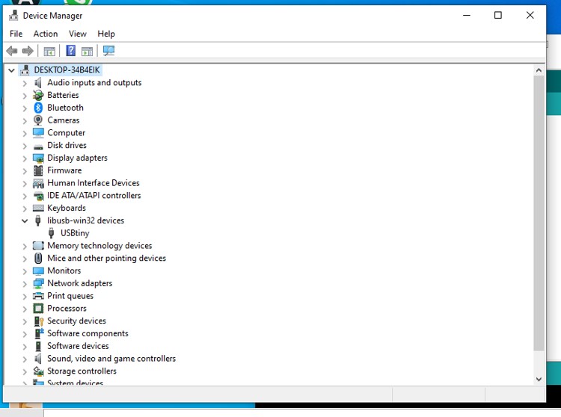Click the Print queues printer icon
561x417 pixels.
coord(38,296)
